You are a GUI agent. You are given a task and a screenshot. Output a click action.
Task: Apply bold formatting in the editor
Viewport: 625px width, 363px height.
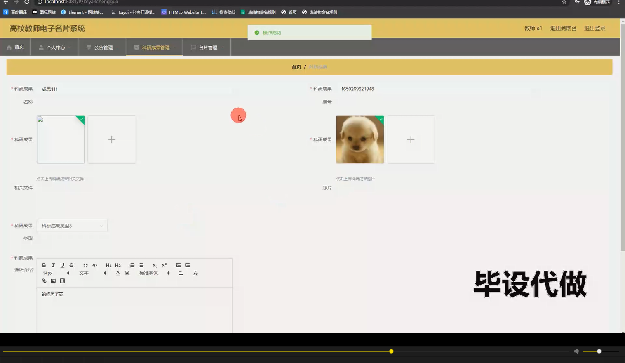tap(44, 265)
